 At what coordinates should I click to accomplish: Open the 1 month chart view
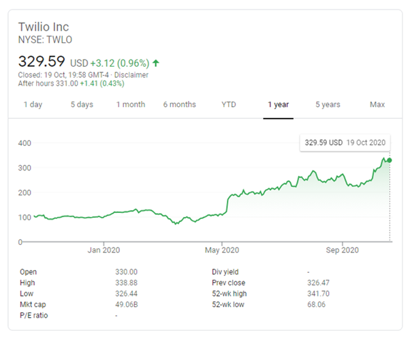tap(131, 104)
